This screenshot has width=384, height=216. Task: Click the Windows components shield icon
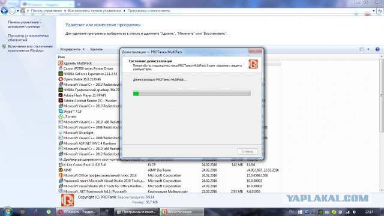pyautogui.click(x=4, y=47)
